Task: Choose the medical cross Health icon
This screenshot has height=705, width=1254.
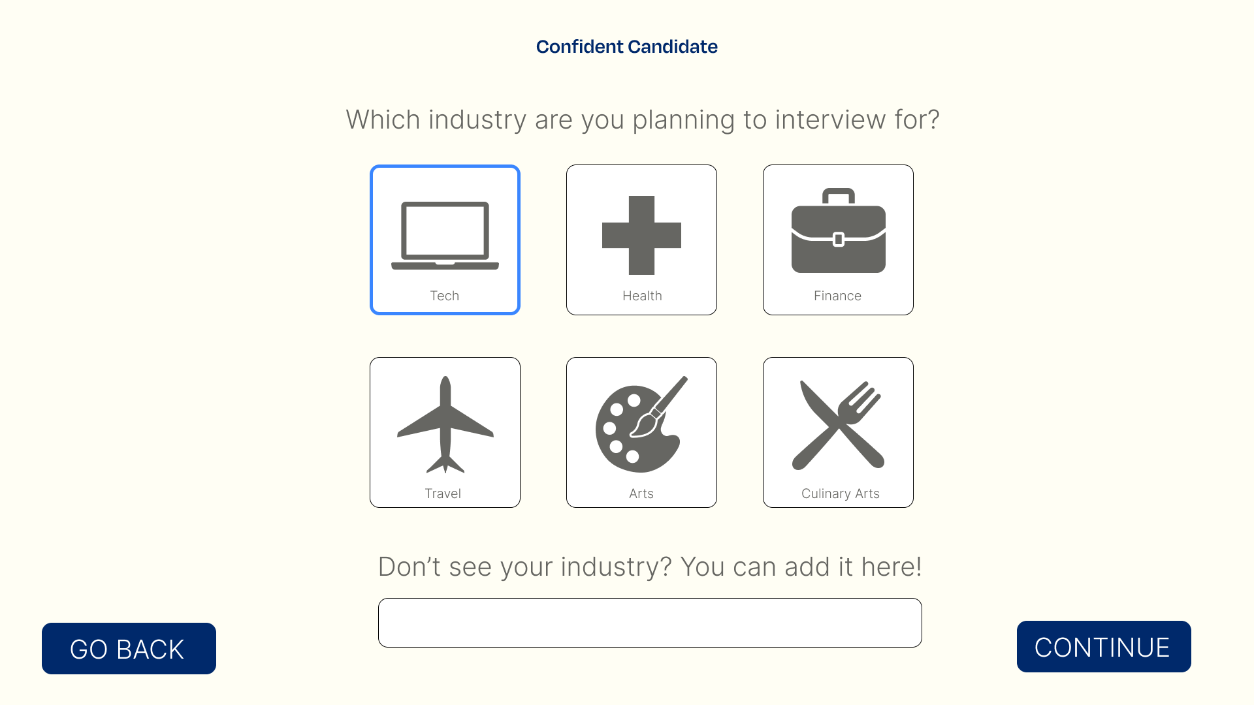Action: [641, 235]
